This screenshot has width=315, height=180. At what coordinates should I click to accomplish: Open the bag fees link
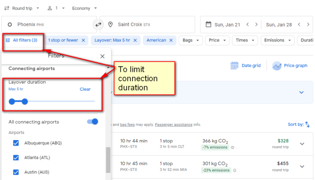pos(127,125)
